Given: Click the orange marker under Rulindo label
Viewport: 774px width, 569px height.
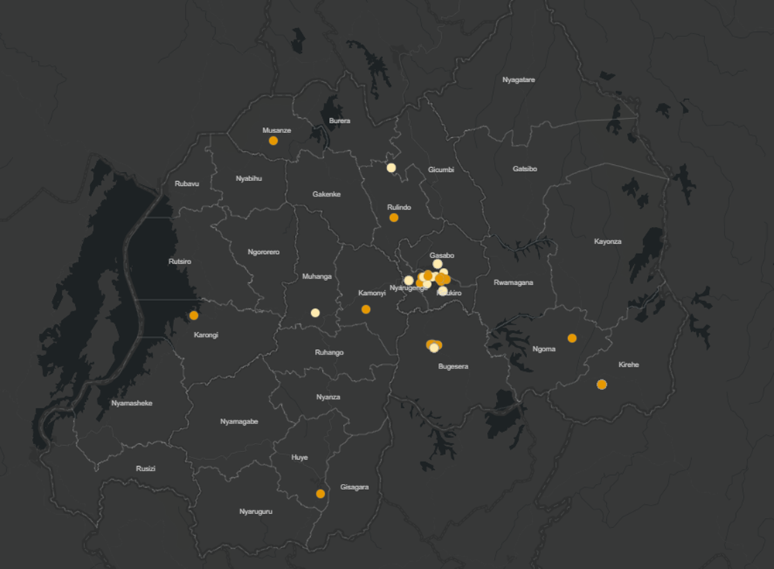Looking at the screenshot, I should [393, 218].
